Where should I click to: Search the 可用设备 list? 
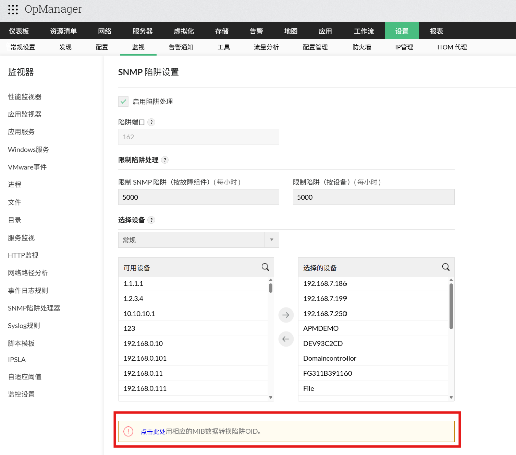[266, 267]
